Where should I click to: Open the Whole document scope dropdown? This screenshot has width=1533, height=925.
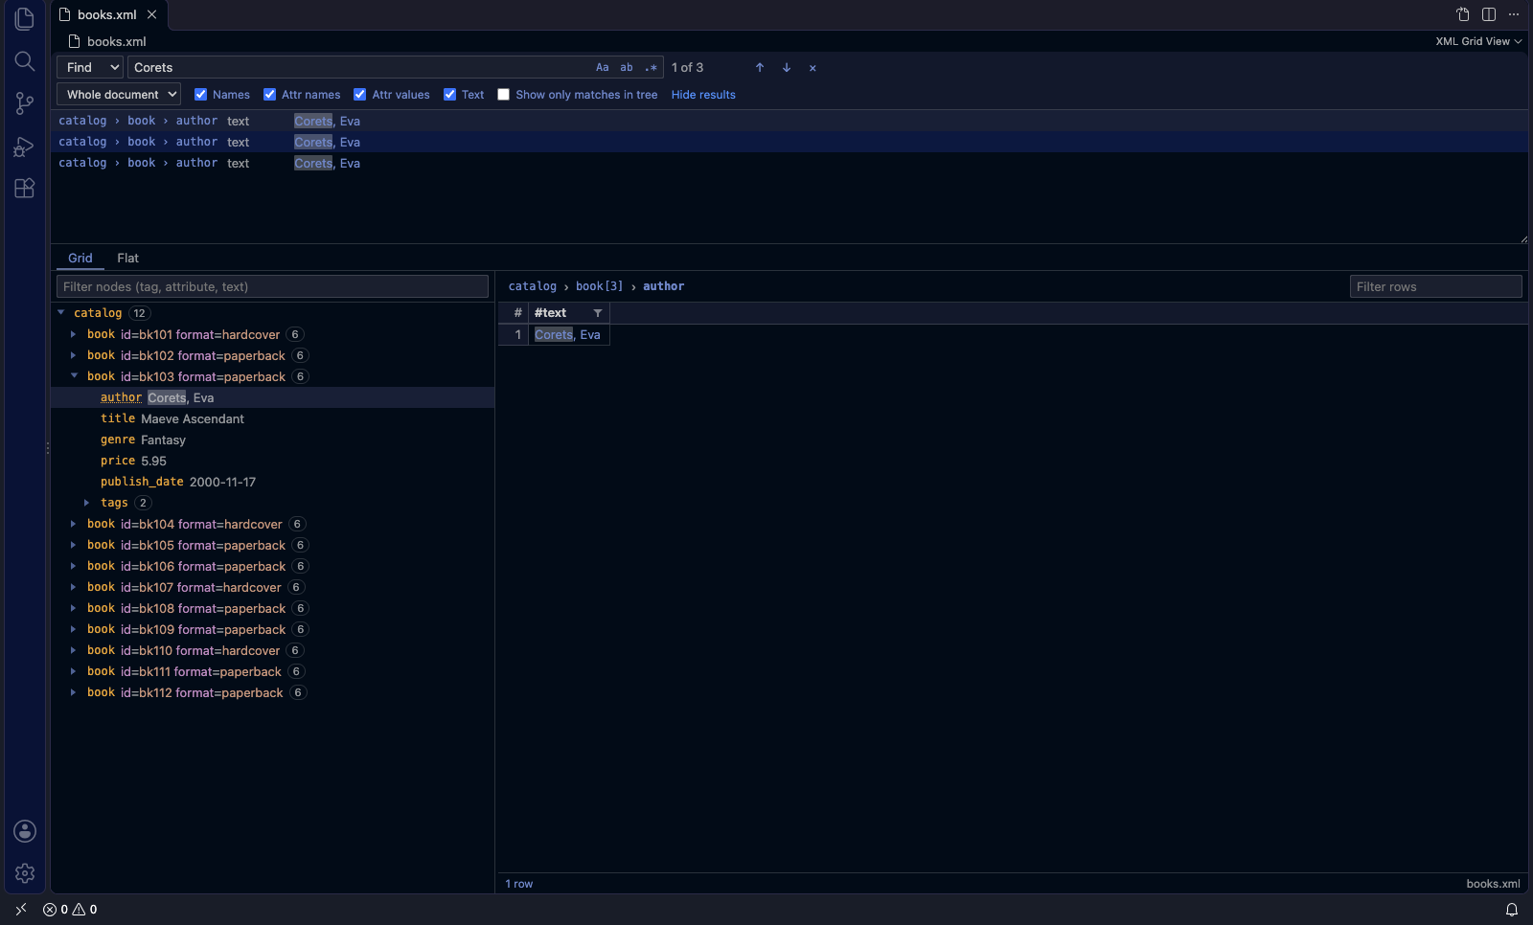click(x=119, y=95)
